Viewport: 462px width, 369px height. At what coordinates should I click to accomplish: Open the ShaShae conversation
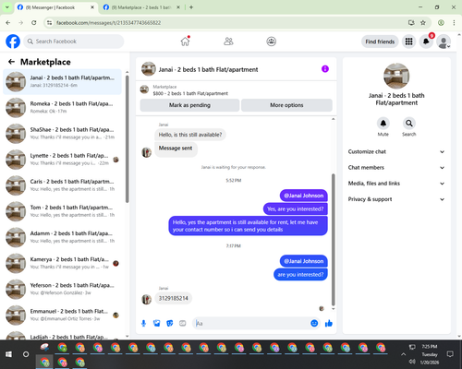click(63, 133)
